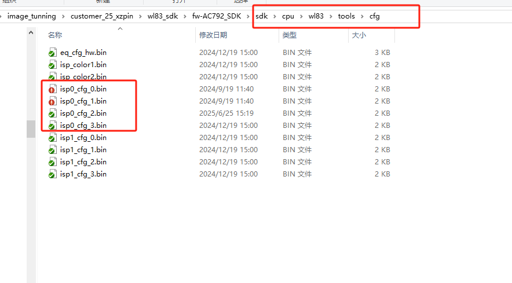Click file name isp1_cfg_1.bin
The height and width of the screenshot is (283, 512).
(x=83, y=150)
